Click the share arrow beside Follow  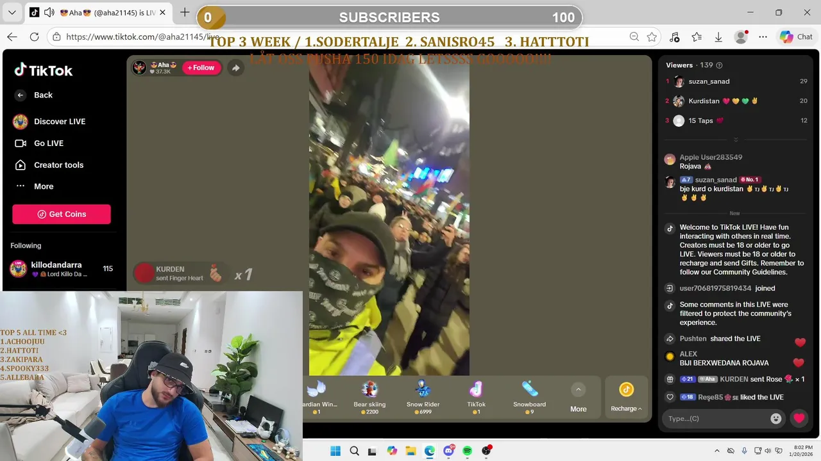click(236, 68)
